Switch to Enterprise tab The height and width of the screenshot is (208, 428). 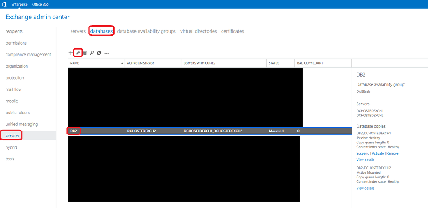[x=19, y=4]
